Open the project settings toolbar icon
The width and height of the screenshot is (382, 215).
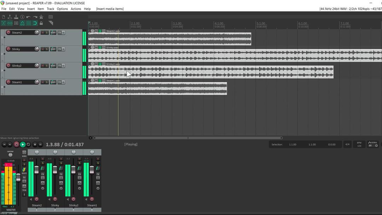[x=22, y=16]
